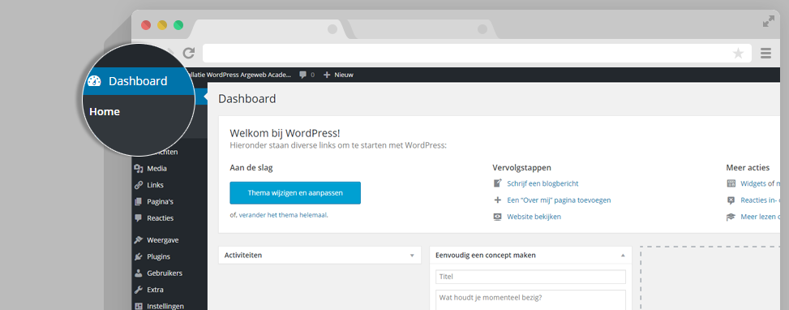
Task: Click the Widgets grid icon
Action: [x=731, y=183]
